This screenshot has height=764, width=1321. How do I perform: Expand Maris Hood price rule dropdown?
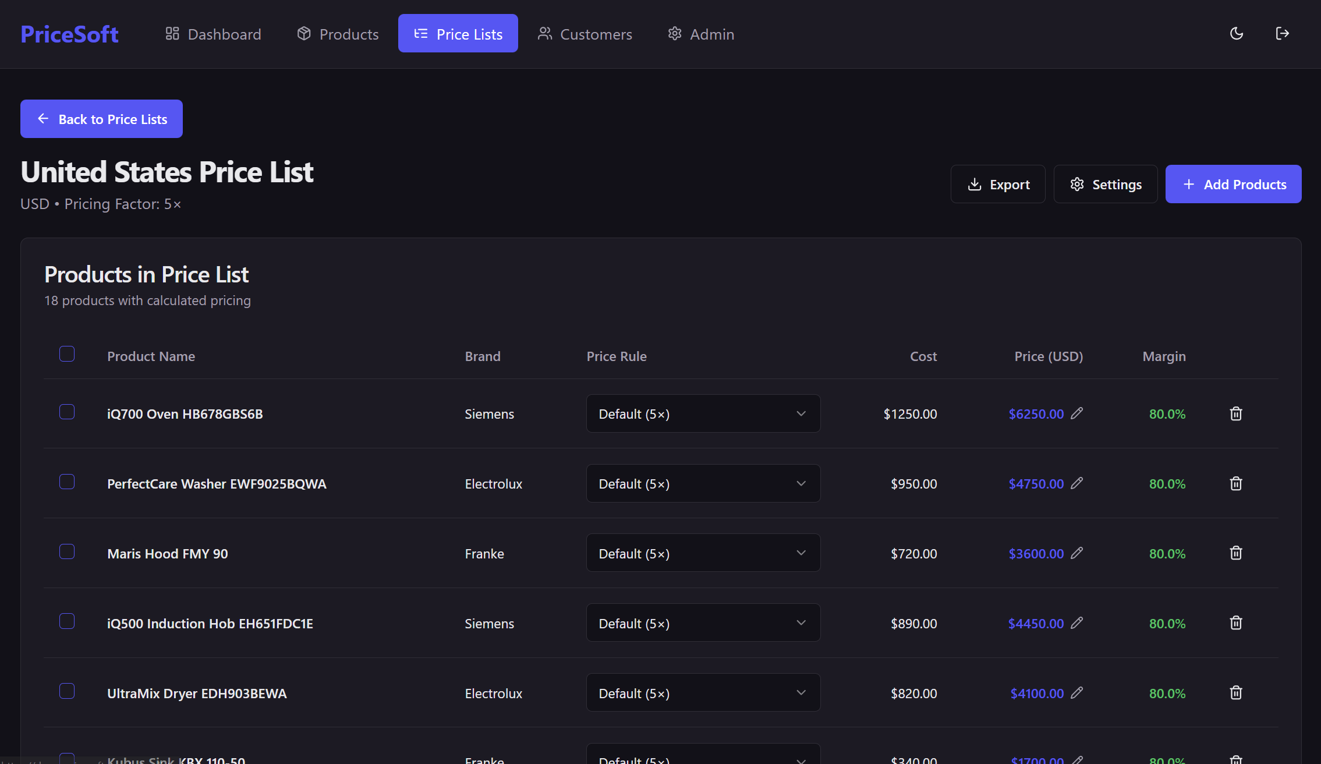[703, 553]
